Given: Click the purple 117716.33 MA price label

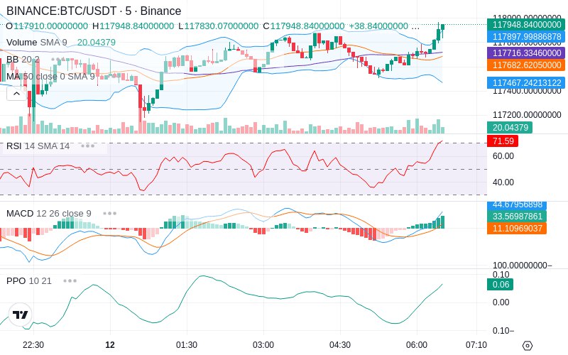Looking at the screenshot, I should pos(527,53).
